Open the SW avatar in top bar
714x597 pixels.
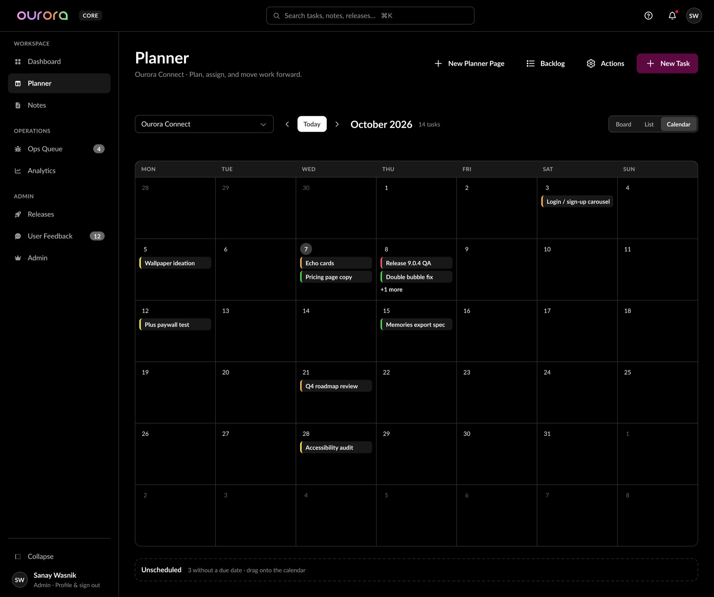(693, 16)
